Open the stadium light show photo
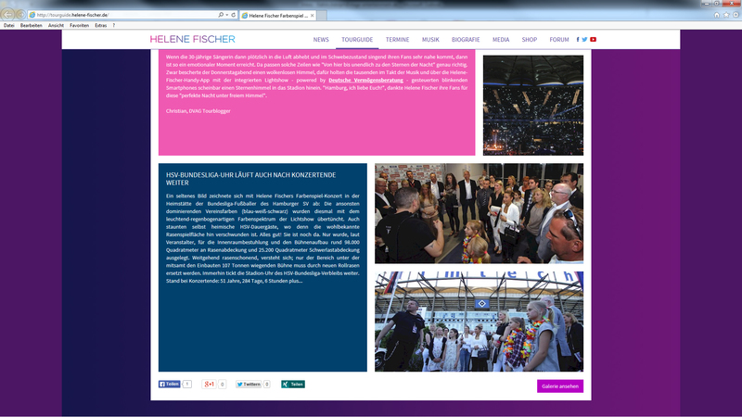 pyautogui.click(x=532, y=105)
